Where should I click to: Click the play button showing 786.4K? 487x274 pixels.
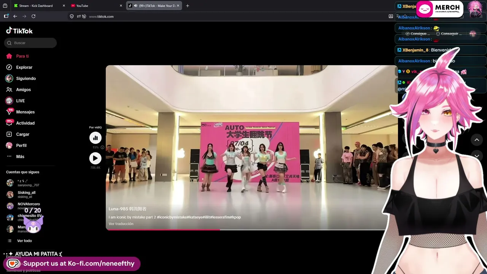(x=95, y=158)
